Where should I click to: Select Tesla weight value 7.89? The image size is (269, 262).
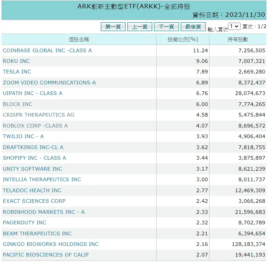[x=202, y=72]
